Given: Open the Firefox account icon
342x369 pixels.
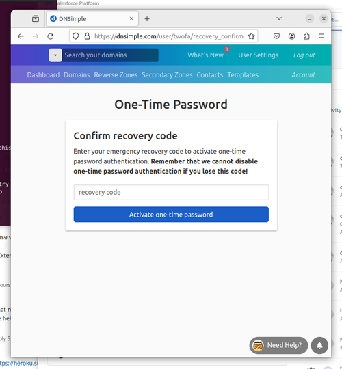Looking at the screenshot, I should (x=291, y=36).
